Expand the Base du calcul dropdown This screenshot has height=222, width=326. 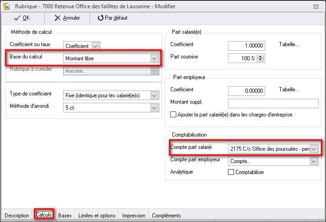click(x=154, y=58)
